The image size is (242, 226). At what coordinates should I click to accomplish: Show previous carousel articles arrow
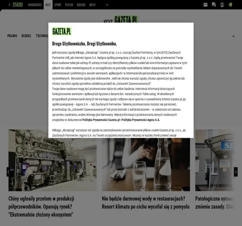(x=8, y=172)
